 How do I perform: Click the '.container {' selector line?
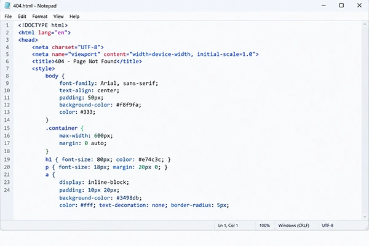click(x=65, y=128)
